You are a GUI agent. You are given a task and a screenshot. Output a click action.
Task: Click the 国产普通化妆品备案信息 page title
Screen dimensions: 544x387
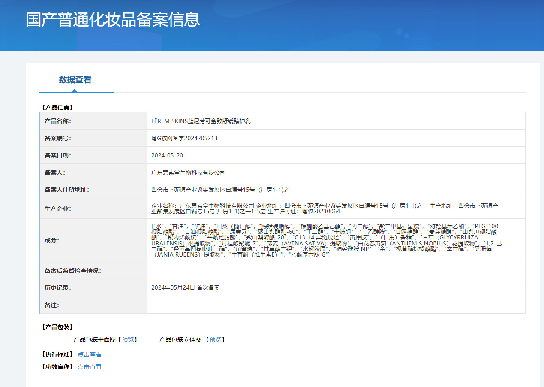113,20
